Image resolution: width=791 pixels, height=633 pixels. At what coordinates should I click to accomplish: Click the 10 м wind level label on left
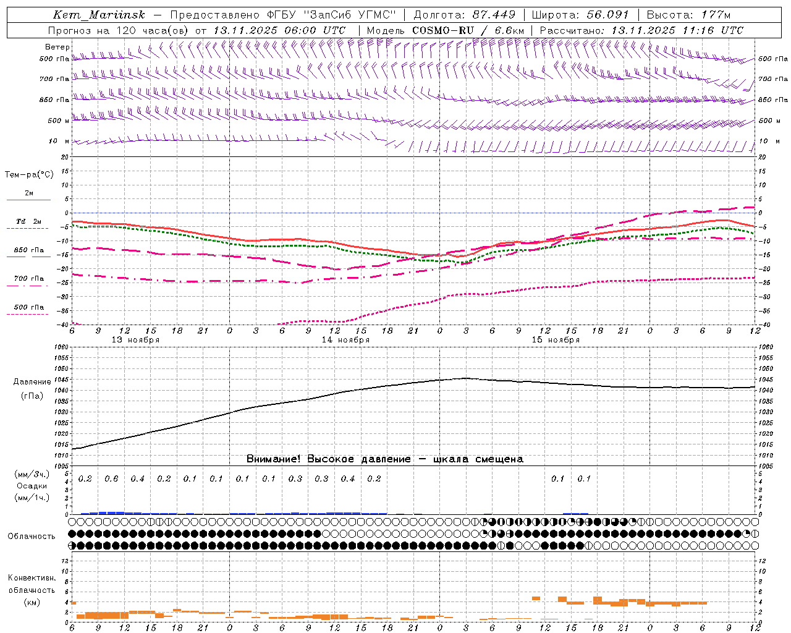pyautogui.click(x=59, y=142)
